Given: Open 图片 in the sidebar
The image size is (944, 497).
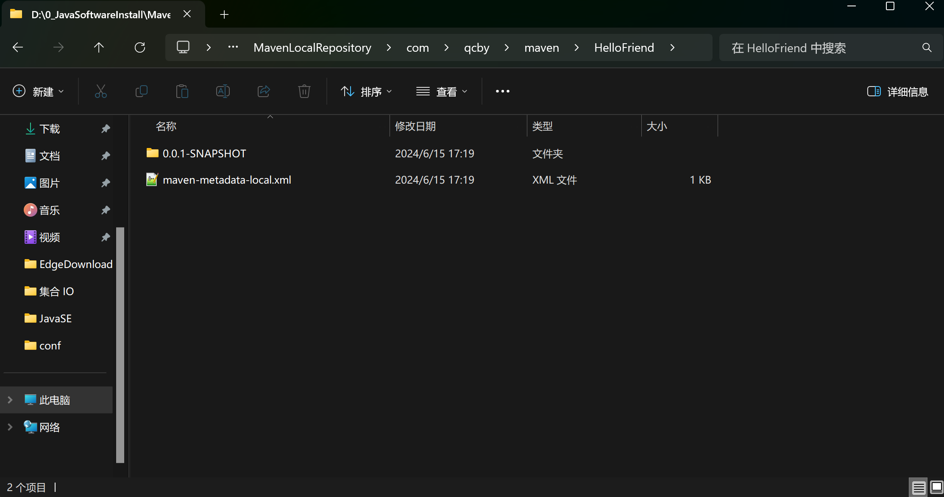Looking at the screenshot, I should (50, 183).
